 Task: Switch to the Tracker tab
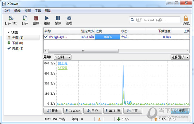[x=73, y=111]
